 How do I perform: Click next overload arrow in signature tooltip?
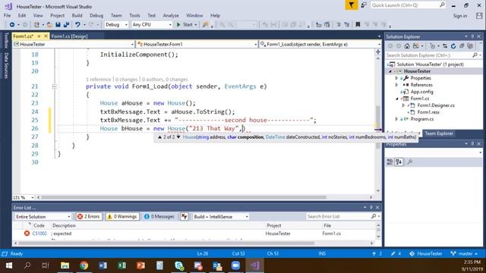point(178,136)
